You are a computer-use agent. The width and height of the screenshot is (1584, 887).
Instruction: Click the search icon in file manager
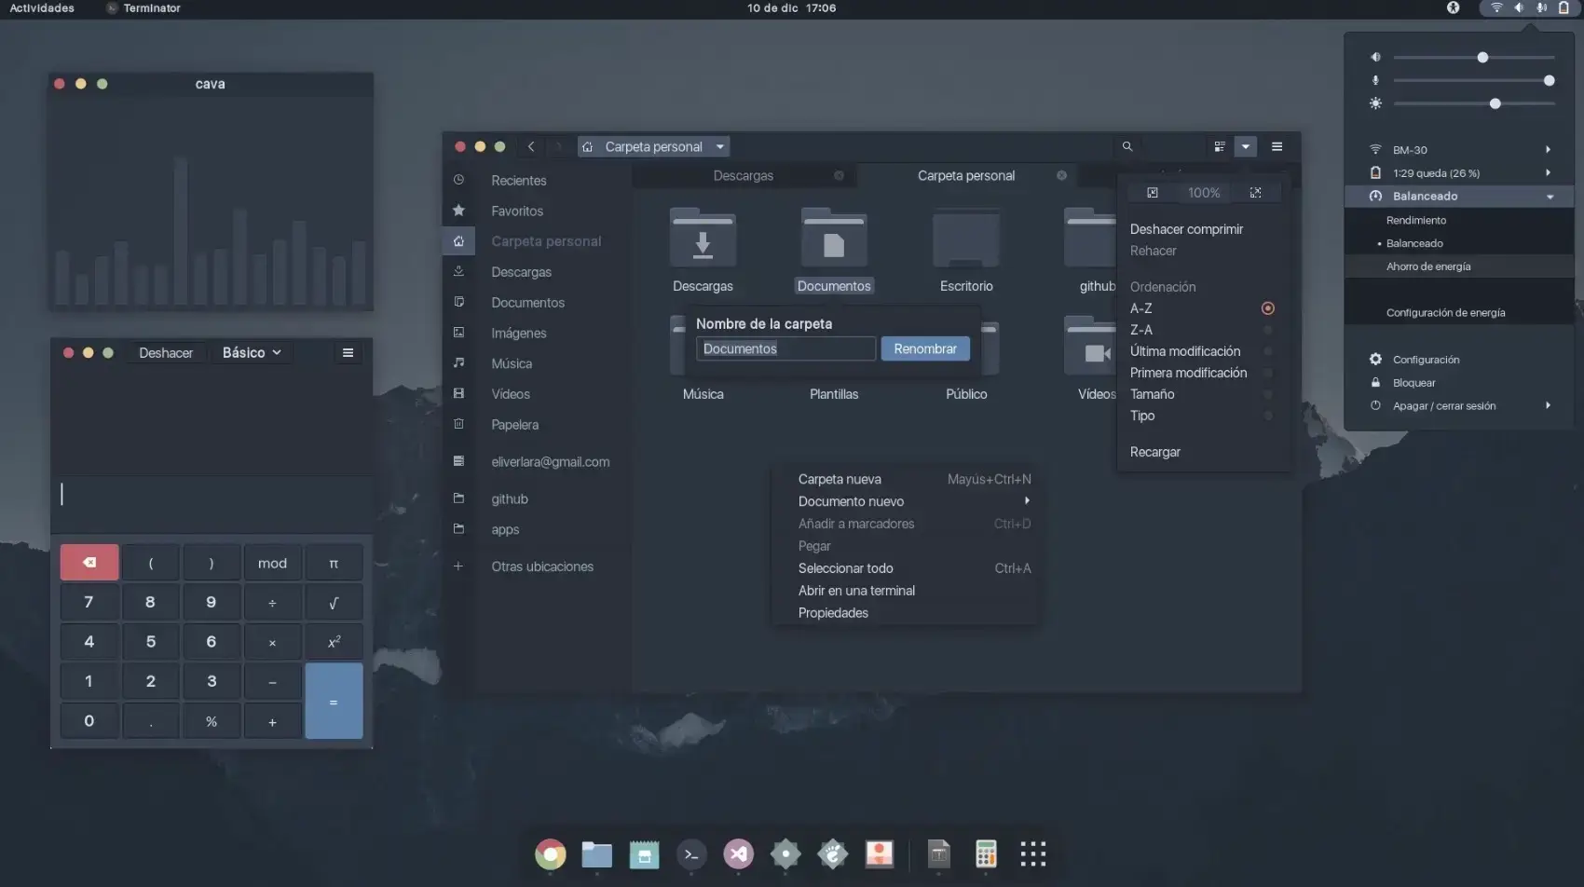click(x=1127, y=146)
